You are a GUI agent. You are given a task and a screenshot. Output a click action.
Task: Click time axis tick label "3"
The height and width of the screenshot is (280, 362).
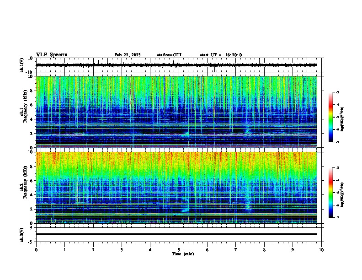click(122, 250)
